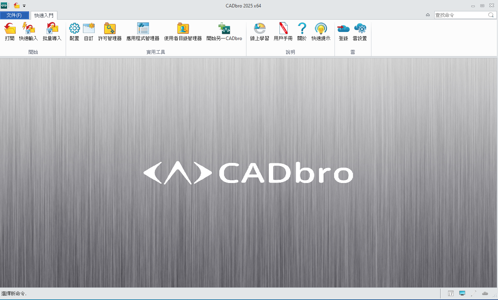Click 開始另一CADbro to launch another instance
This screenshot has width=498, height=300.
(224, 31)
